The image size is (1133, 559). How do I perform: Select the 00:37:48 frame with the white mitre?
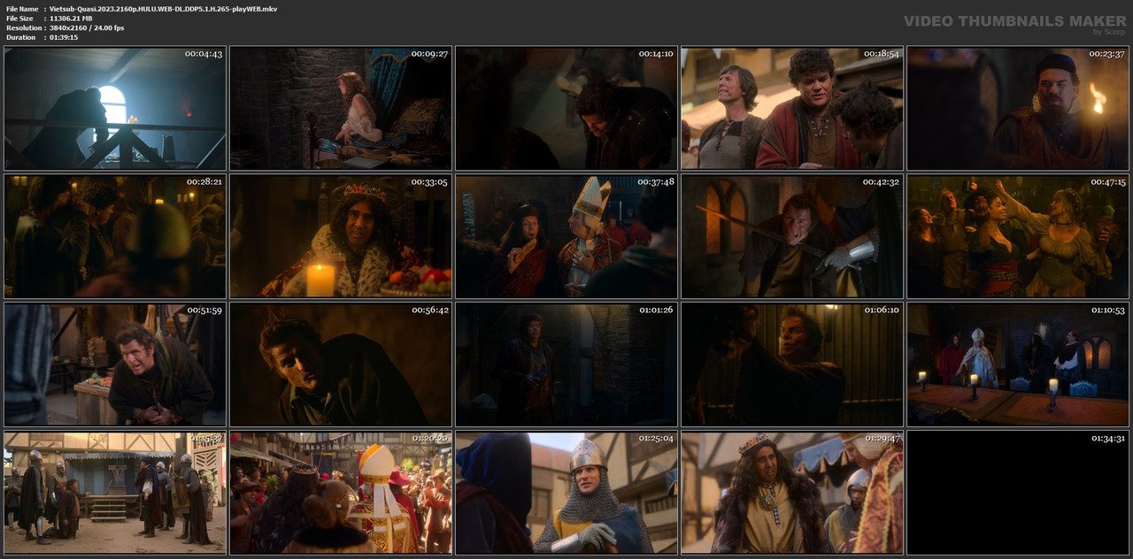click(x=566, y=236)
